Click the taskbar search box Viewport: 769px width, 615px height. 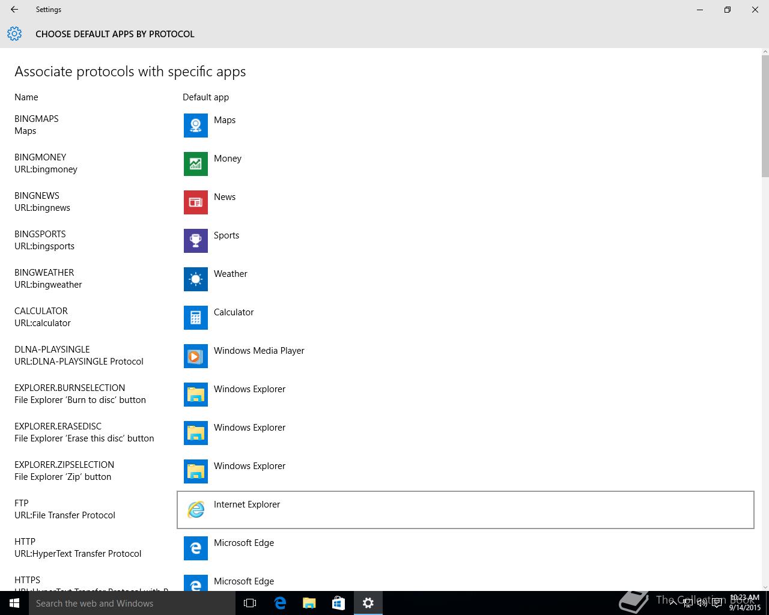(x=132, y=603)
